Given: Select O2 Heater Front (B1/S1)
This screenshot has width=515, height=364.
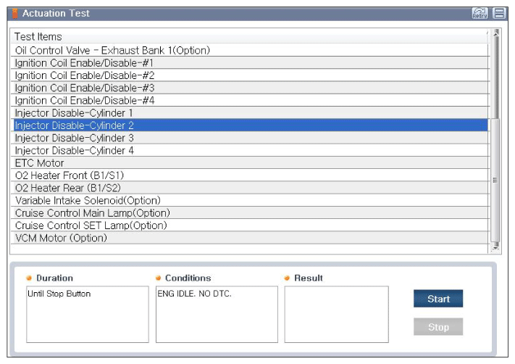Looking at the screenshot, I should point(250,175).
